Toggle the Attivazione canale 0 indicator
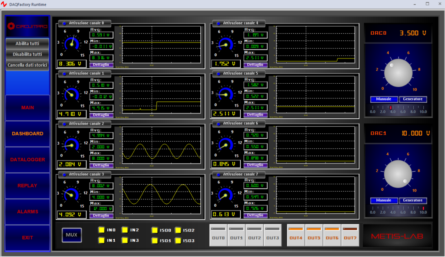 pos(65,23)
